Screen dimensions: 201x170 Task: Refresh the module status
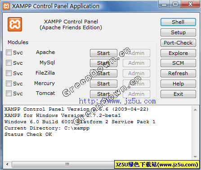[178, 73]
